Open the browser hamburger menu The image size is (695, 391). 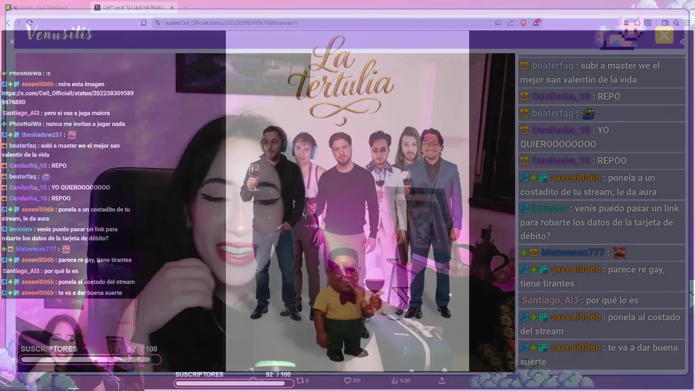click(x=687, y=23)
